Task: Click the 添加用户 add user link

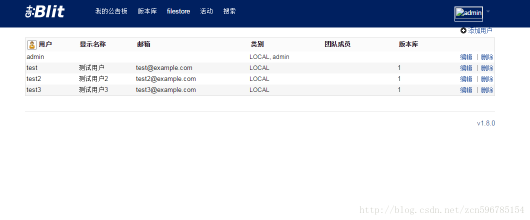Action: (480, 31)
